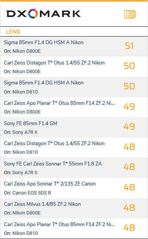The image size is (148, 239).
Task: Click 'On: Canon EOS 5DS R' text
Action: (x=27, y=193)
